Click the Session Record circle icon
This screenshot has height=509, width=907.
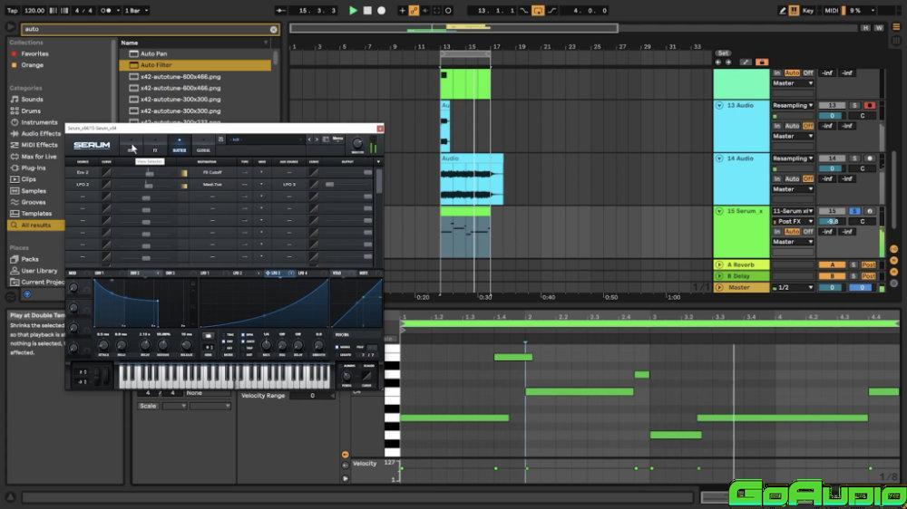[x=448, y=10]
